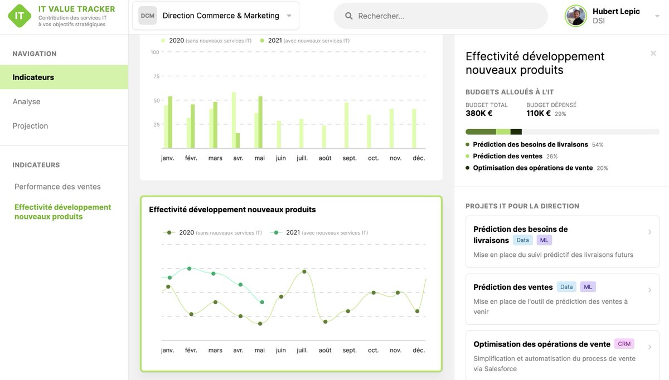
Task: Open the Prédiction des ventes project card
Action: click(x=649, y=290)
